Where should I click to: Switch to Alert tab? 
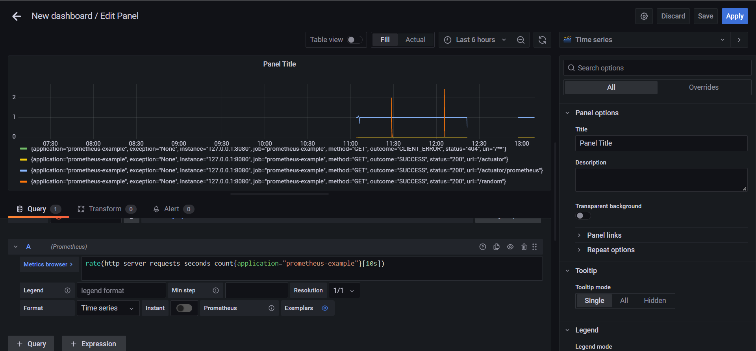173,209
